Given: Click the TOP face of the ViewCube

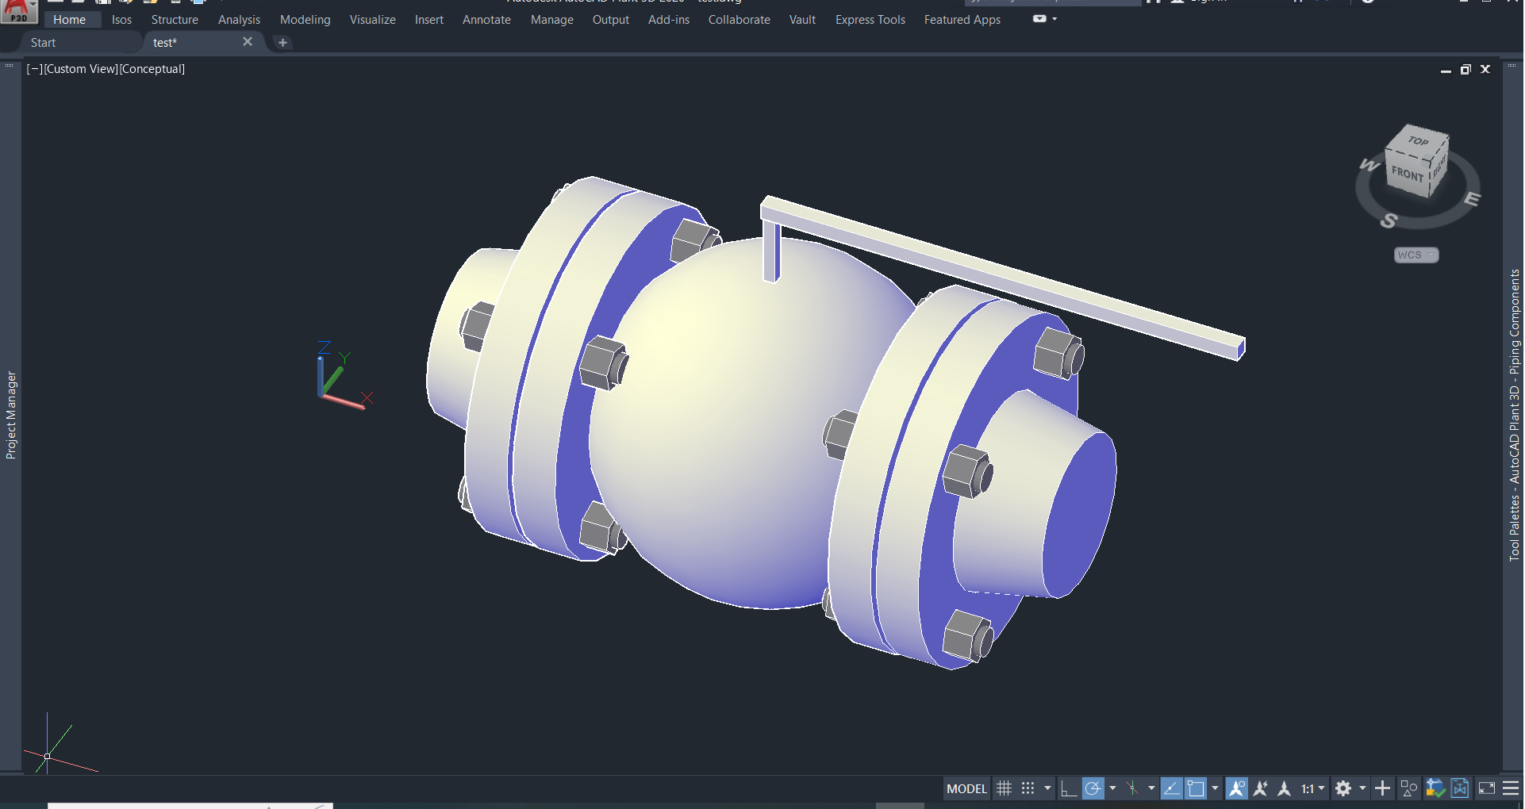Looking at the screenshot, I should tap(1418, 141).
